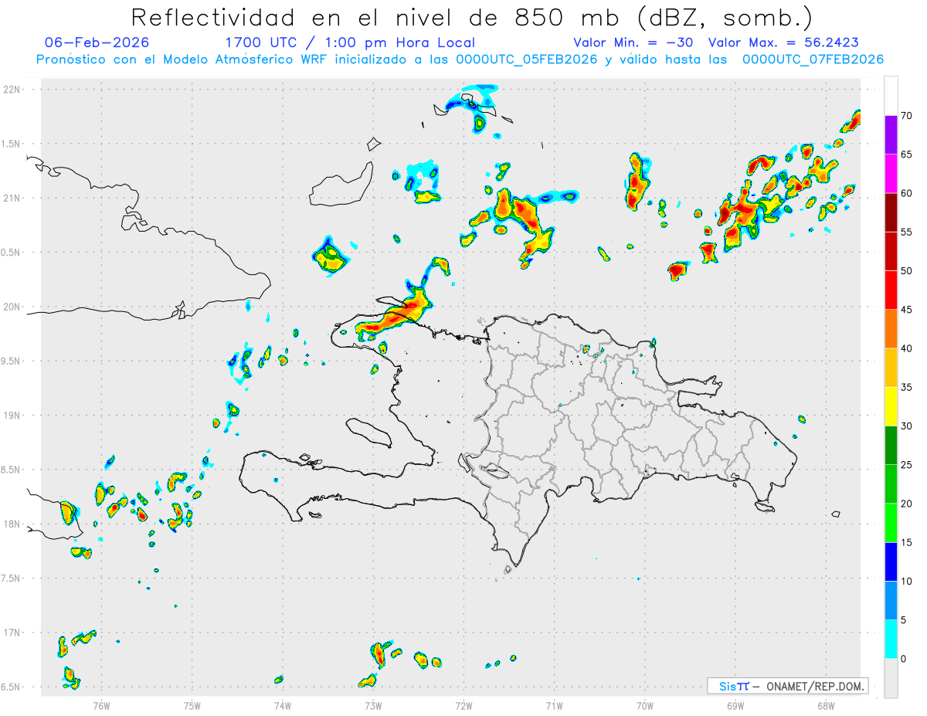This screenshot has height=716, width=927.
Task: Click the longitude label '74W'
Action: tap(282, 705)
